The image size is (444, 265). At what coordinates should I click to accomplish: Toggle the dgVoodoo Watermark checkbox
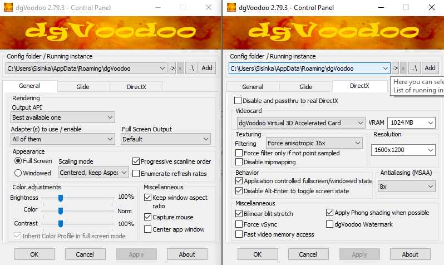(330, 224)
